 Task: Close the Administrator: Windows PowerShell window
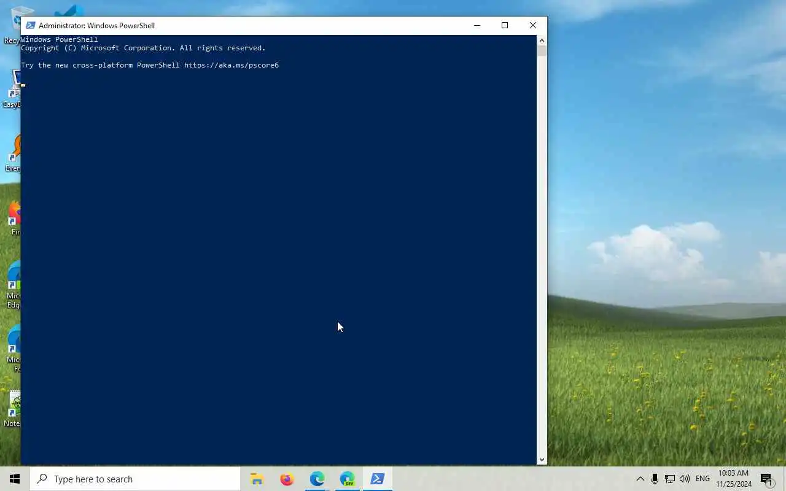(x=532, y=25)
